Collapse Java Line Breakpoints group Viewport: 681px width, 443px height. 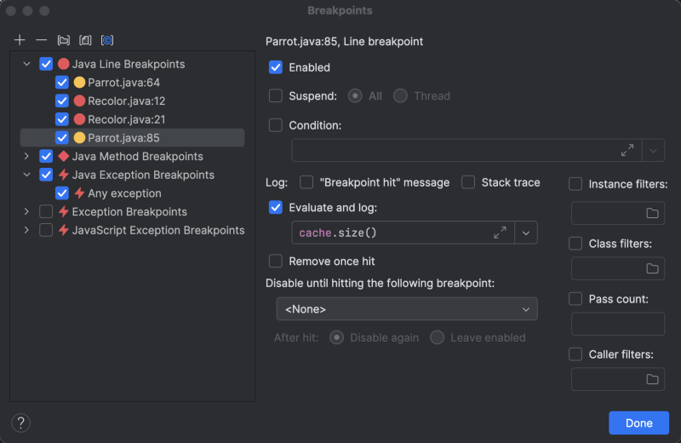tap(26, 64)
